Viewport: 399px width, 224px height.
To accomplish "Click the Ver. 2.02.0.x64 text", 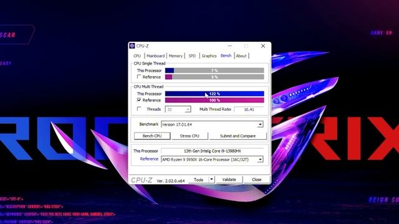I will point(170,181).
